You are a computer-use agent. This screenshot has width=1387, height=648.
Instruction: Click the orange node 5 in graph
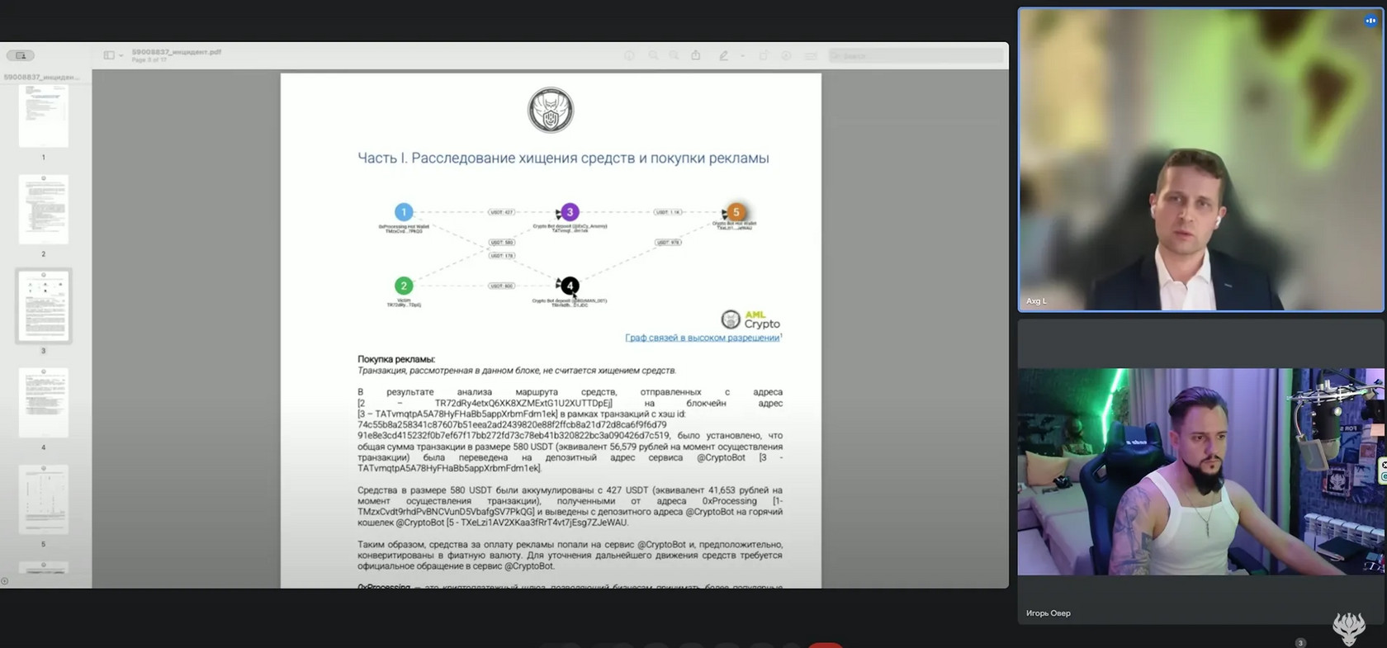(736, 212)
